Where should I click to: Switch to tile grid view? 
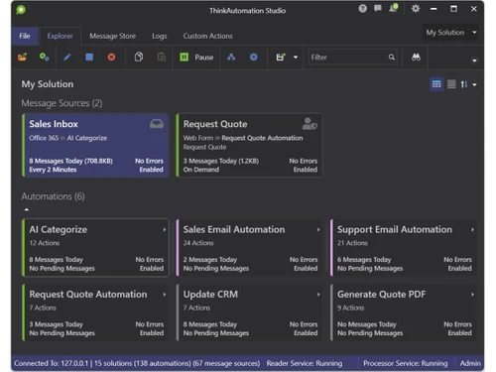click(436, 84)
